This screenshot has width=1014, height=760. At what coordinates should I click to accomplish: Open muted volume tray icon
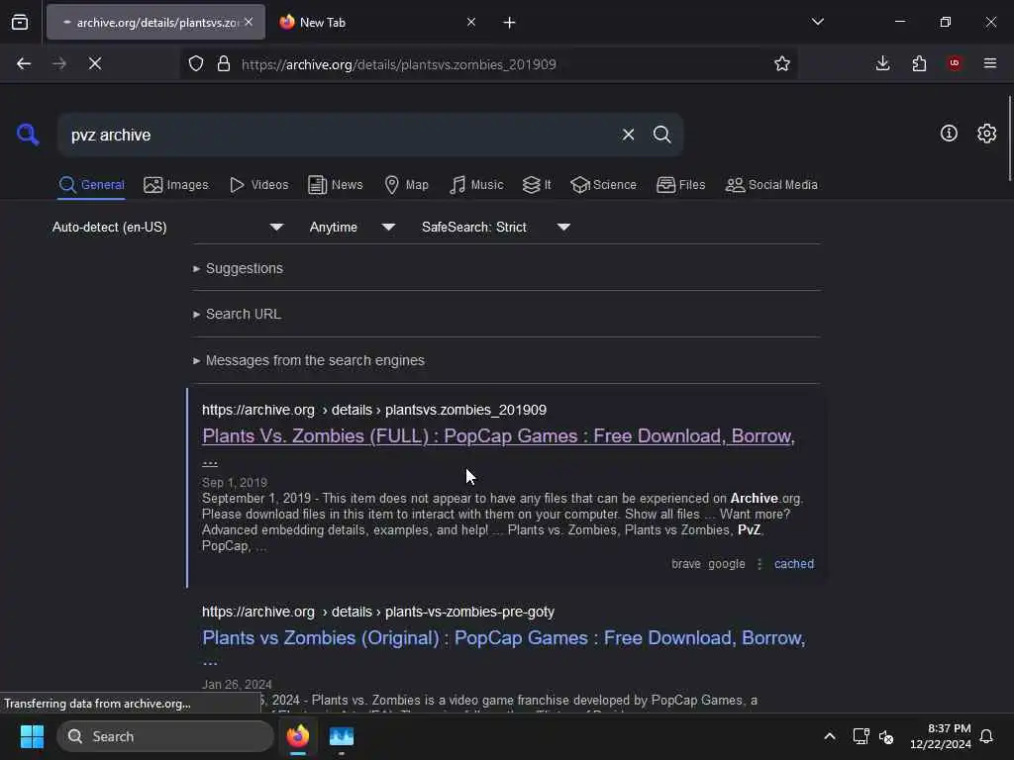click(x=886, y=736)
